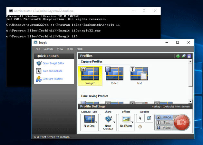Add a new profile with green plus icon
203x145 pixels.
178,56
